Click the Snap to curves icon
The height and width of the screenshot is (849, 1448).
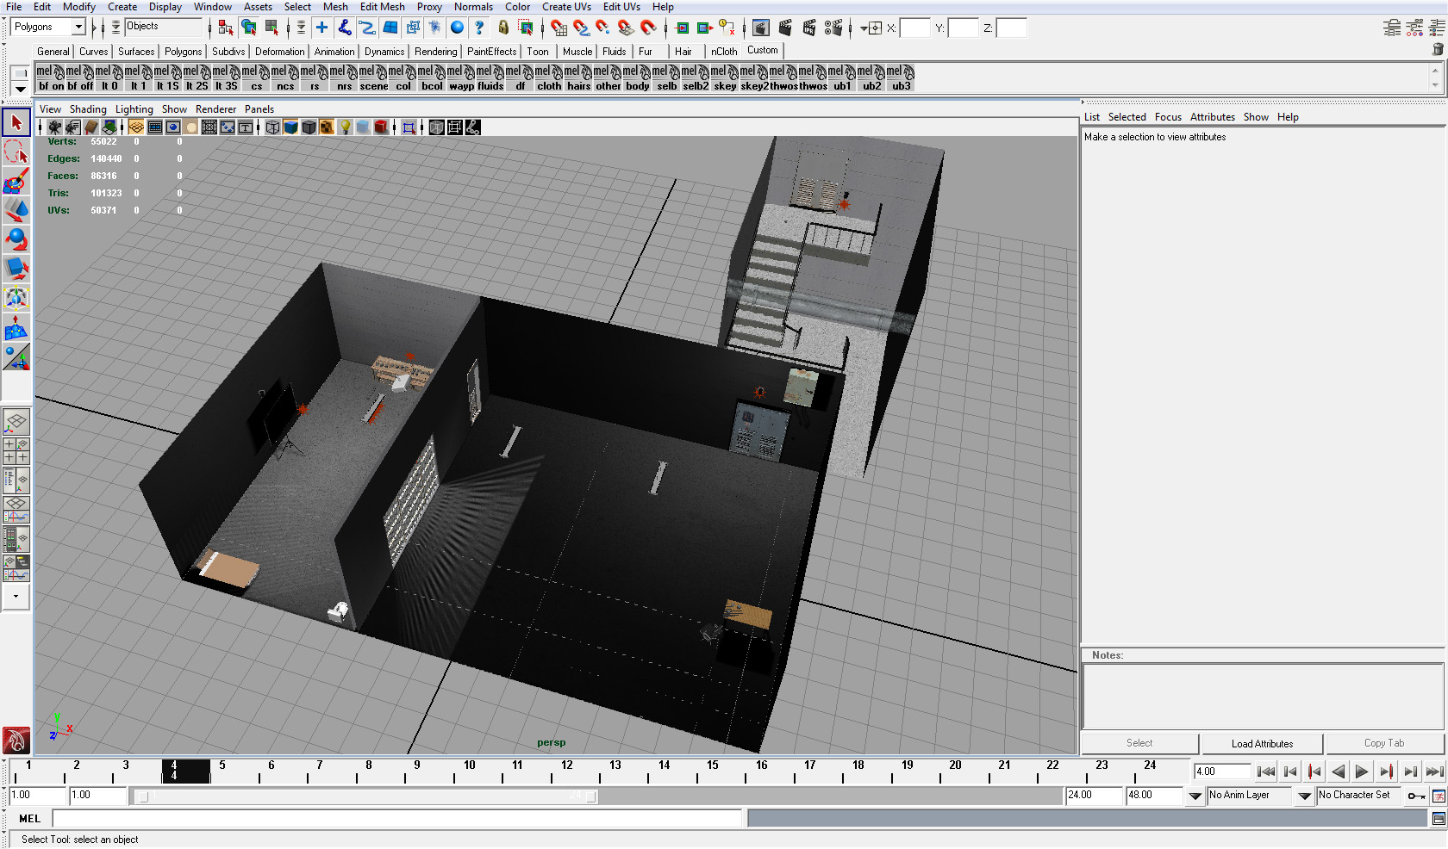582,28
